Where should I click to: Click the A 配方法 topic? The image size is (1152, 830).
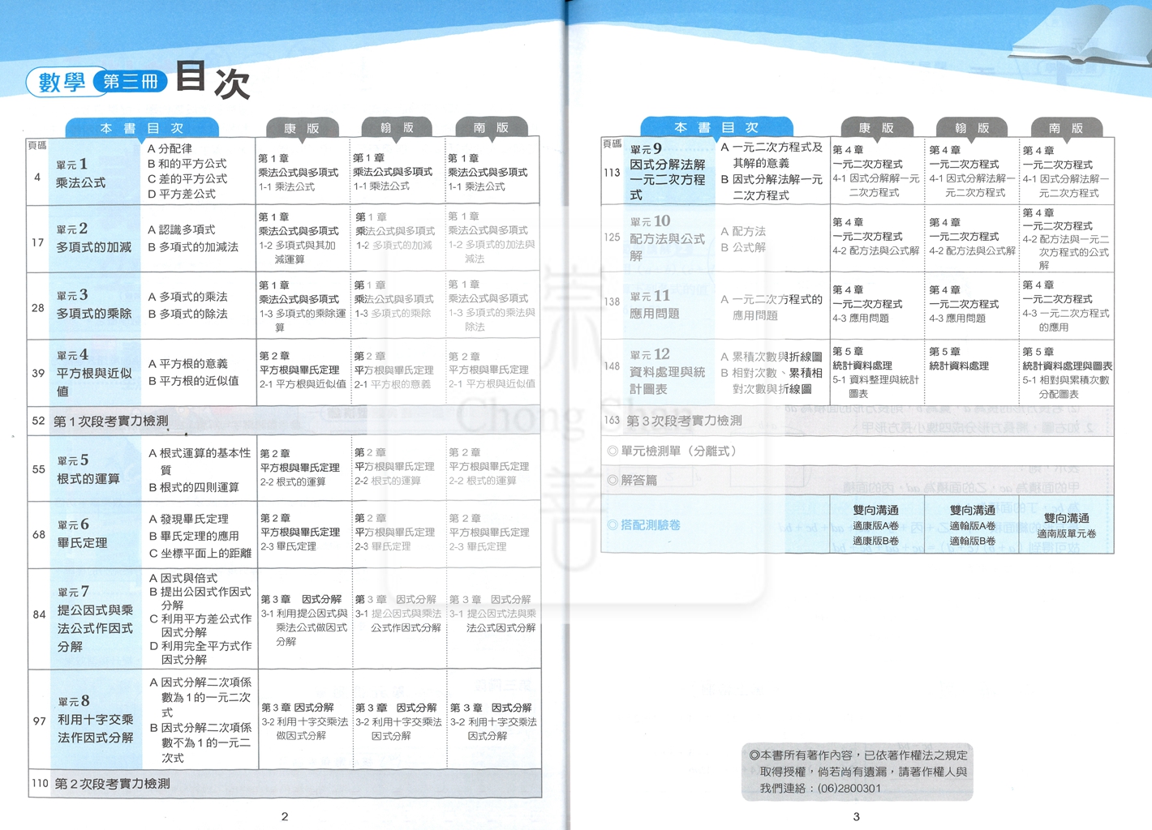pyautogui.click(x=743, y=231)
